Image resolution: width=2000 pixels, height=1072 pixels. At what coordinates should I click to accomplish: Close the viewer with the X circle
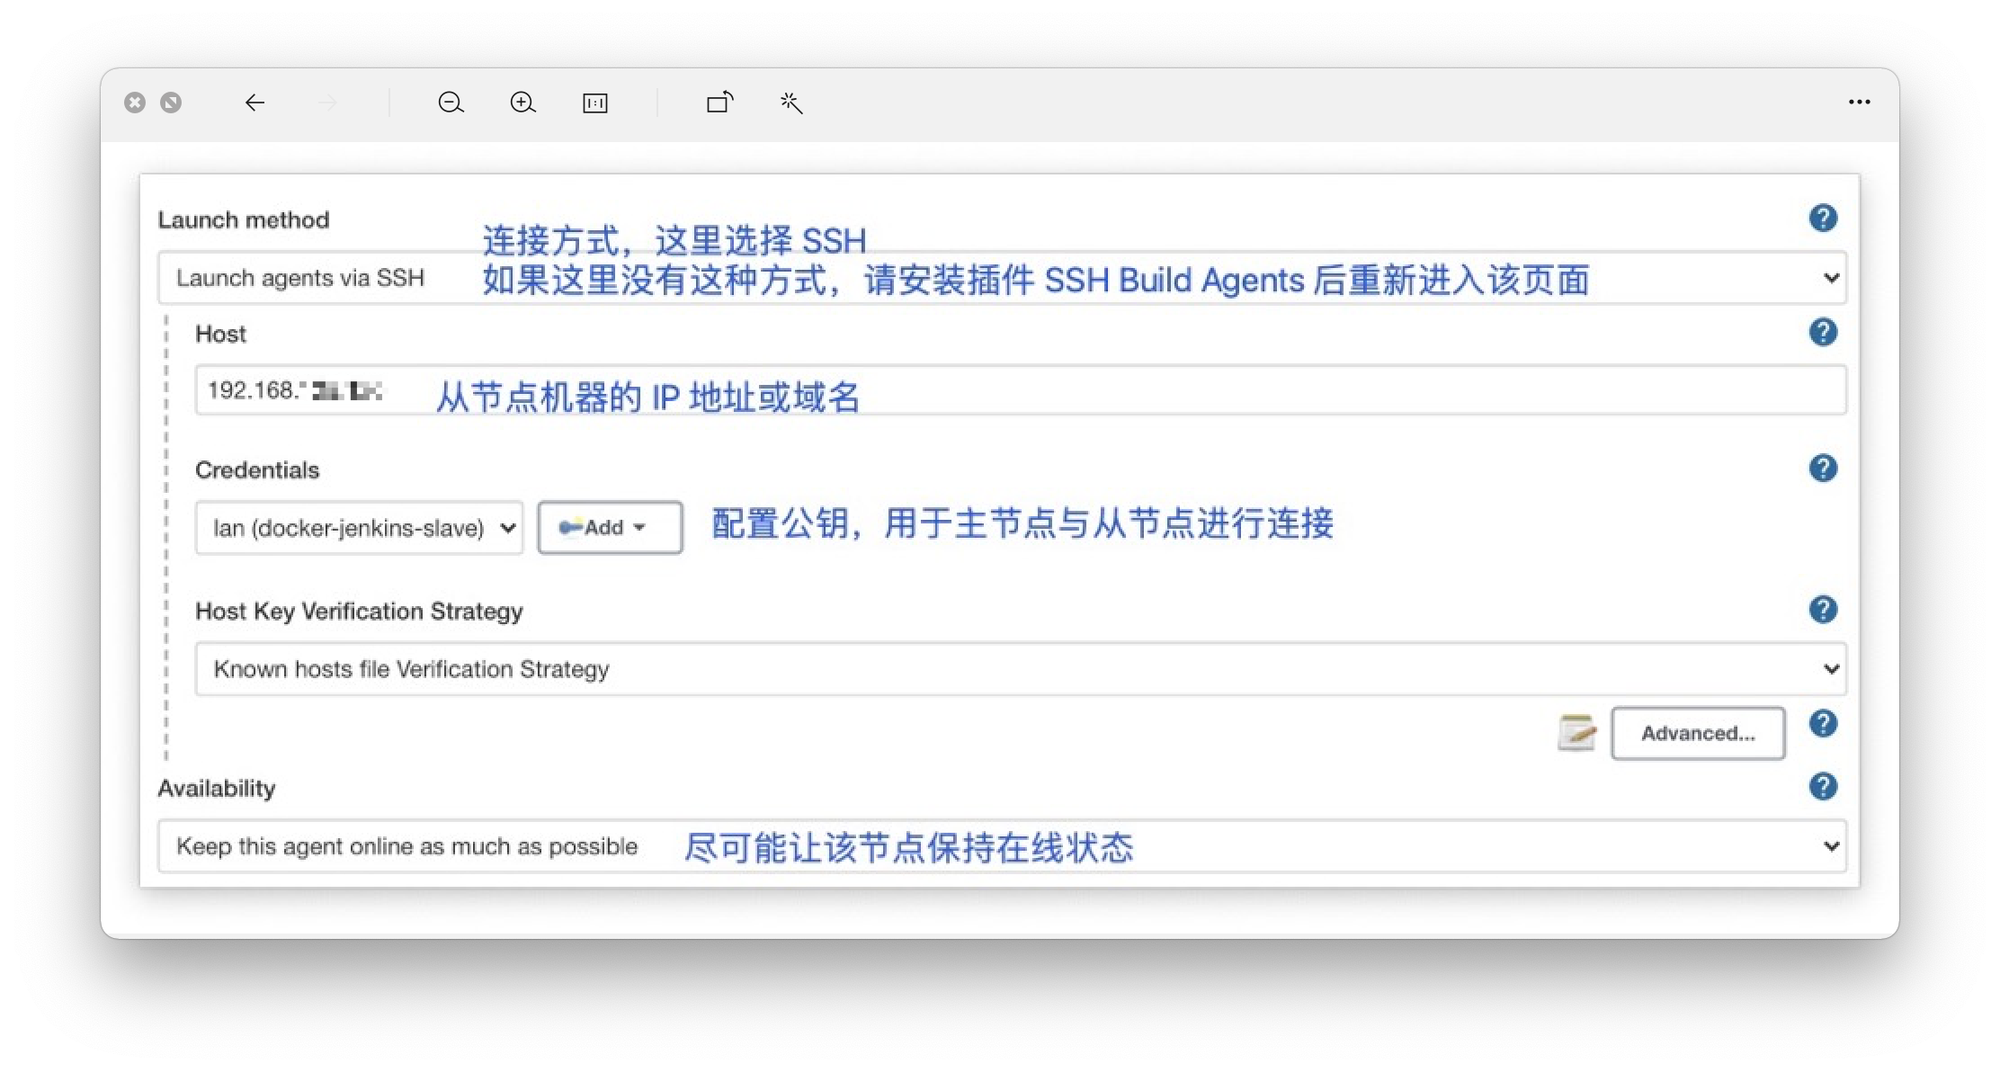click(135, 103)
